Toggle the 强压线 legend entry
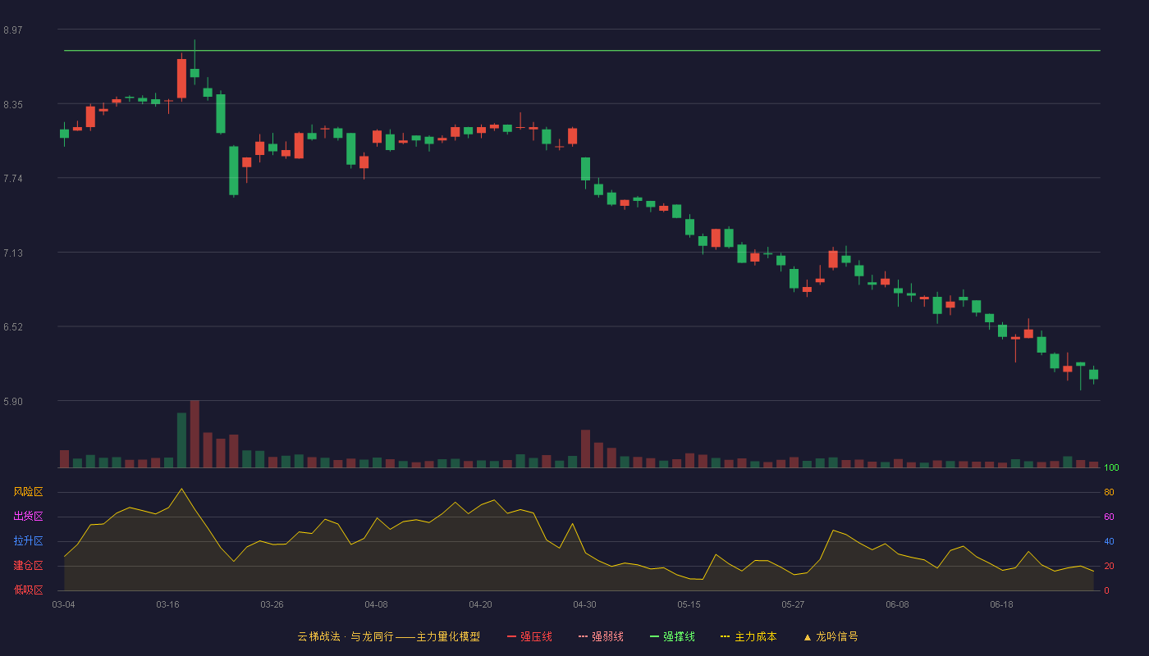Screen dimensions: 1149x656 coord(529,636)
